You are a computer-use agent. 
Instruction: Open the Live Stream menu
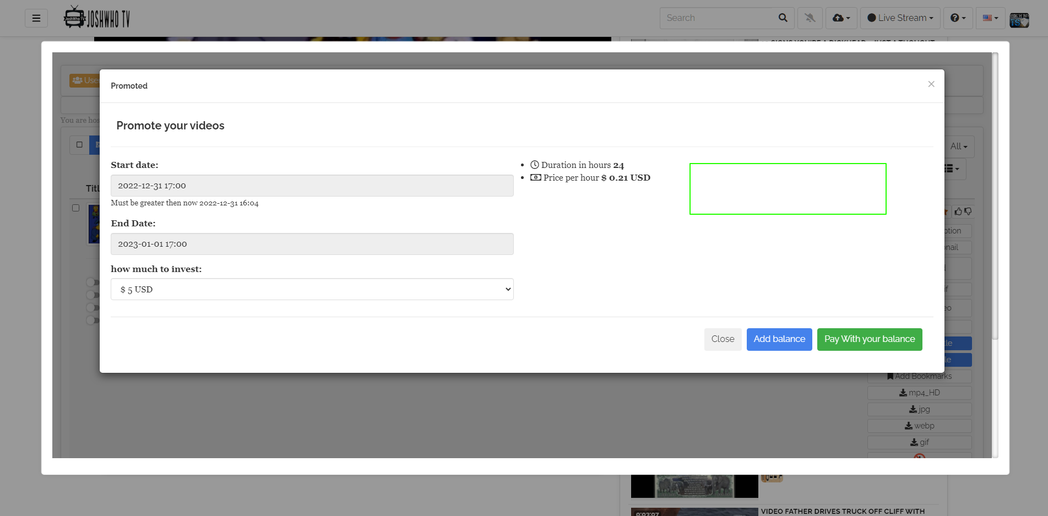[900, 18]
